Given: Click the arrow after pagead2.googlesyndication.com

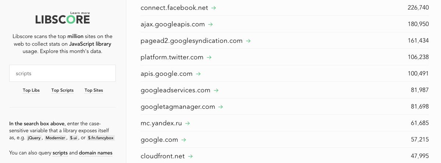Looking at the screenshot, I should coord(248,41).
